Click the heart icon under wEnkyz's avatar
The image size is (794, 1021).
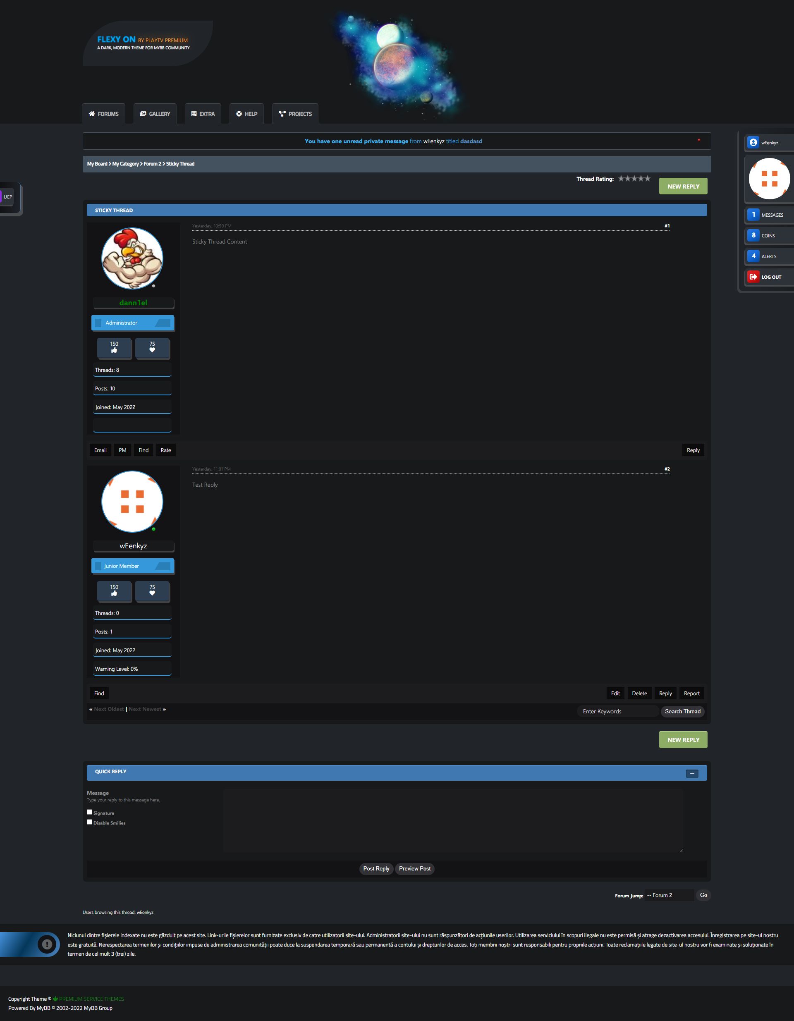[x=152, y=593]
